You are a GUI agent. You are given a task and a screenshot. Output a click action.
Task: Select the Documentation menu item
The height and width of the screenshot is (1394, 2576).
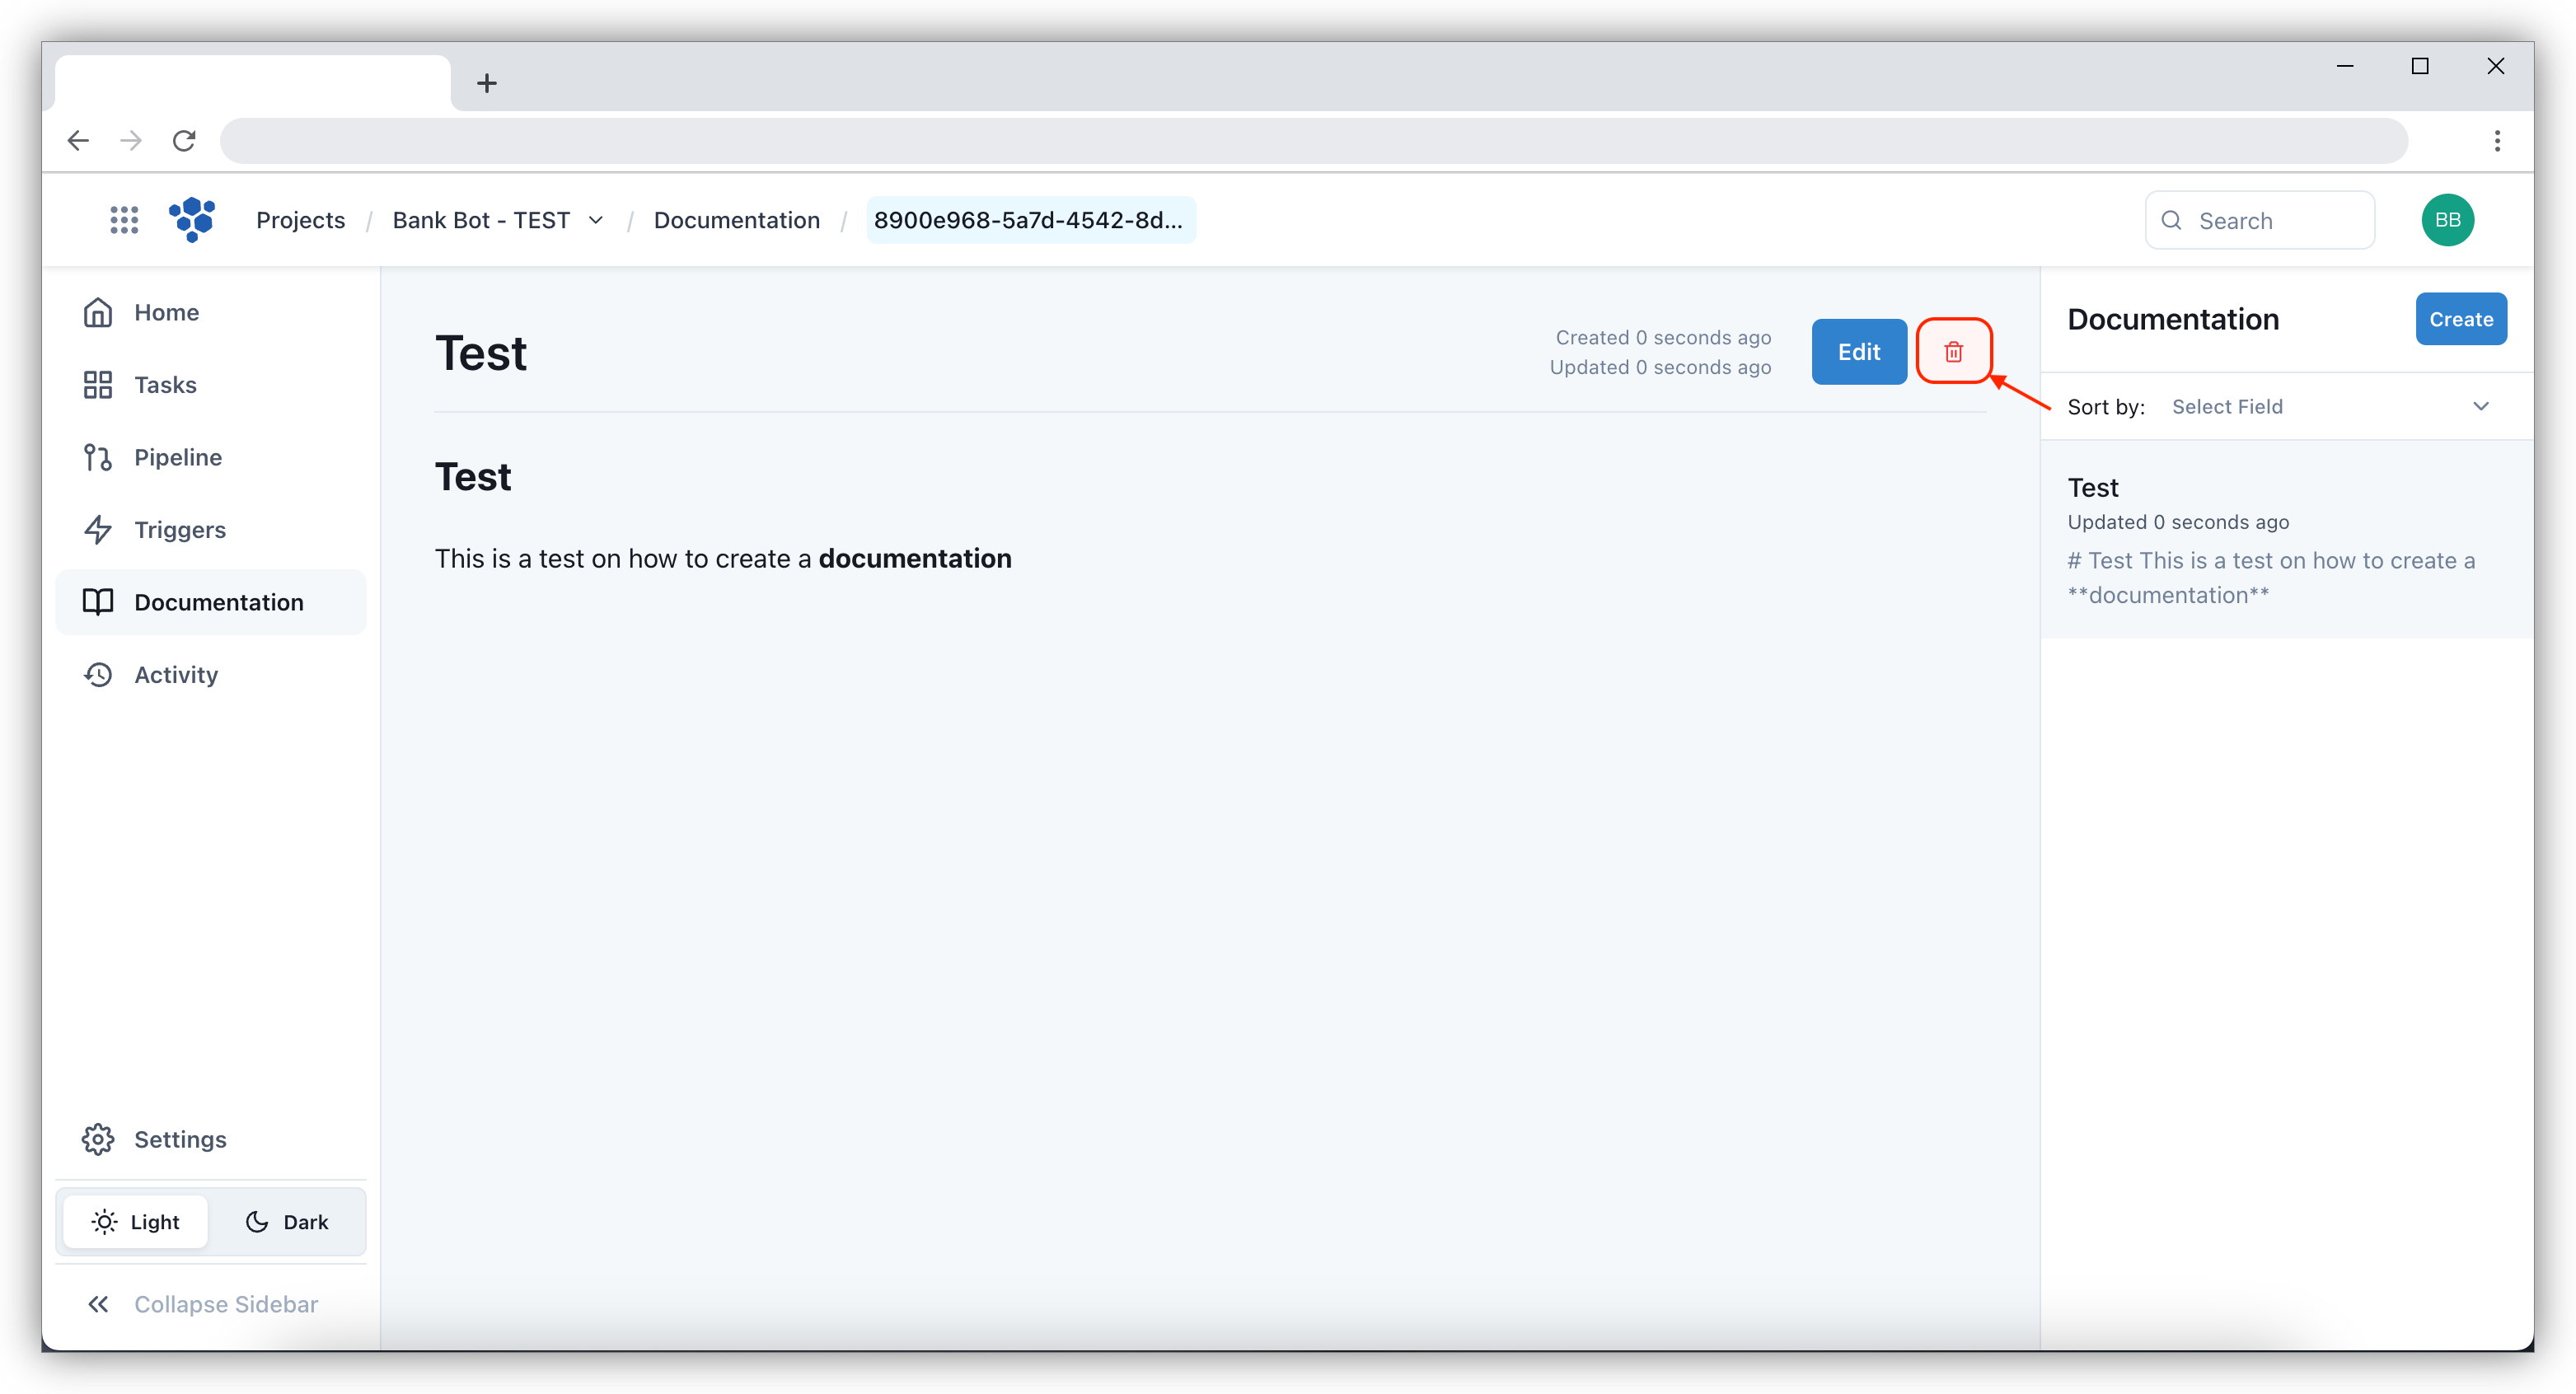click(218, 601)
